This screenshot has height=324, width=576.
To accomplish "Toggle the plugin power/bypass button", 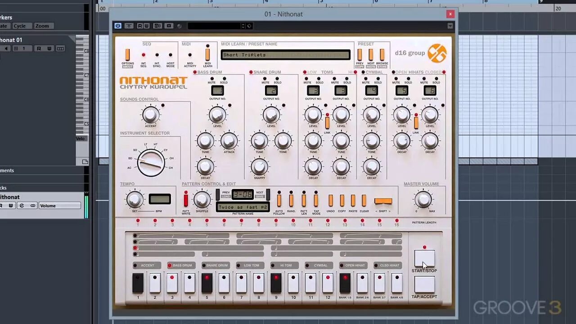I will (x=118, y=26).
